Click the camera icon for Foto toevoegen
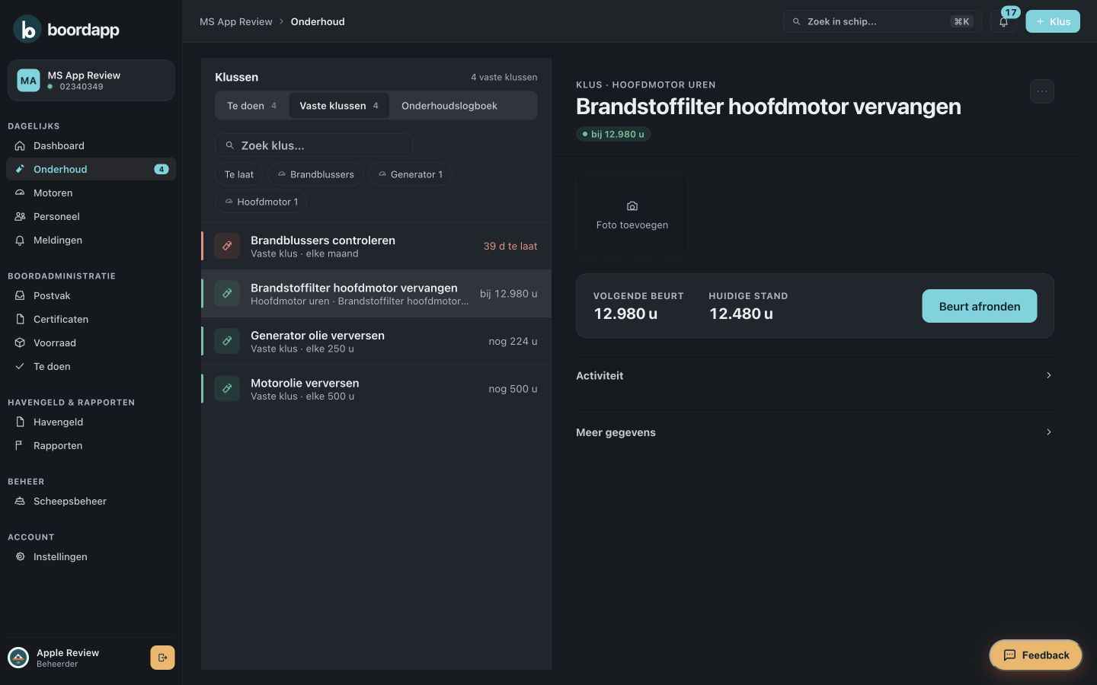This screenshot has height=685, width=1097. pyautogui.click(x=632, y=206)
